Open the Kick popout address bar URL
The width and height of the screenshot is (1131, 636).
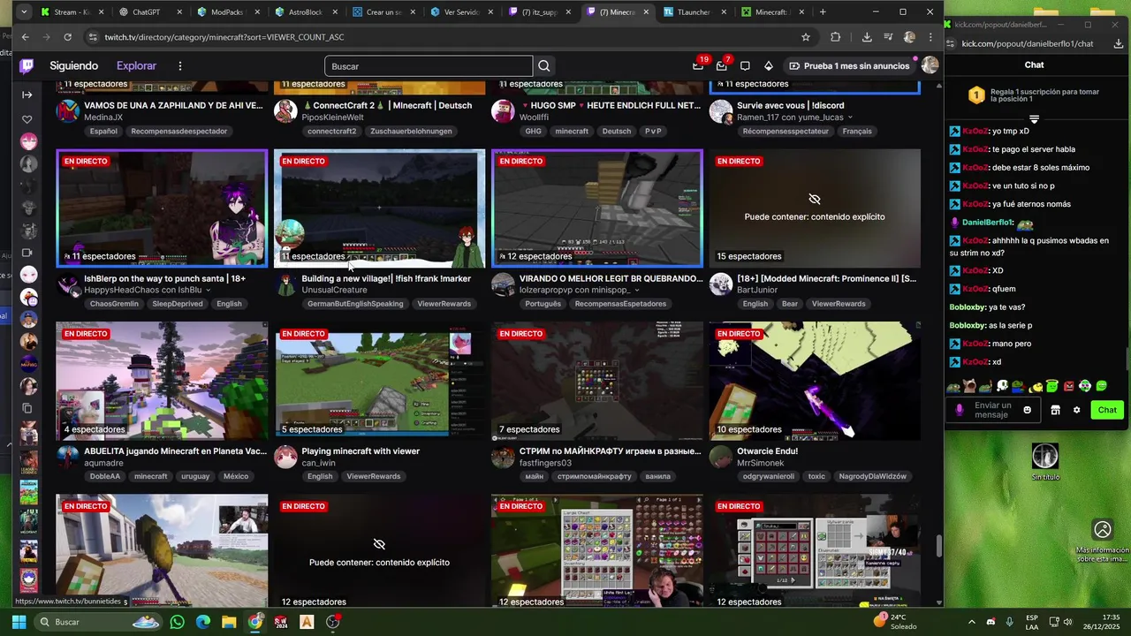coord(1028,43)
